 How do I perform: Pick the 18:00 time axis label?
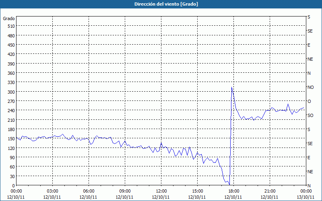tap(233, 191)
